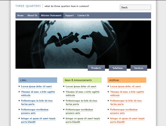Go to the About Us page
The width and height of the screenshot is (166, 126).
[x=32, y=15]
